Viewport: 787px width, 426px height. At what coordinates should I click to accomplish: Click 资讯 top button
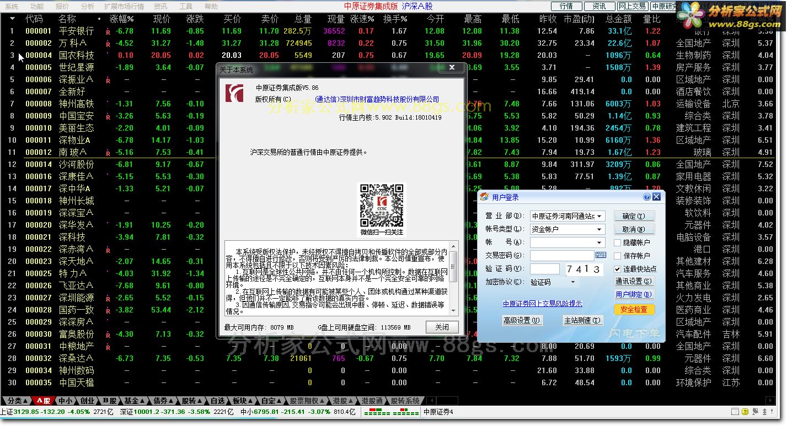[599, 6]
